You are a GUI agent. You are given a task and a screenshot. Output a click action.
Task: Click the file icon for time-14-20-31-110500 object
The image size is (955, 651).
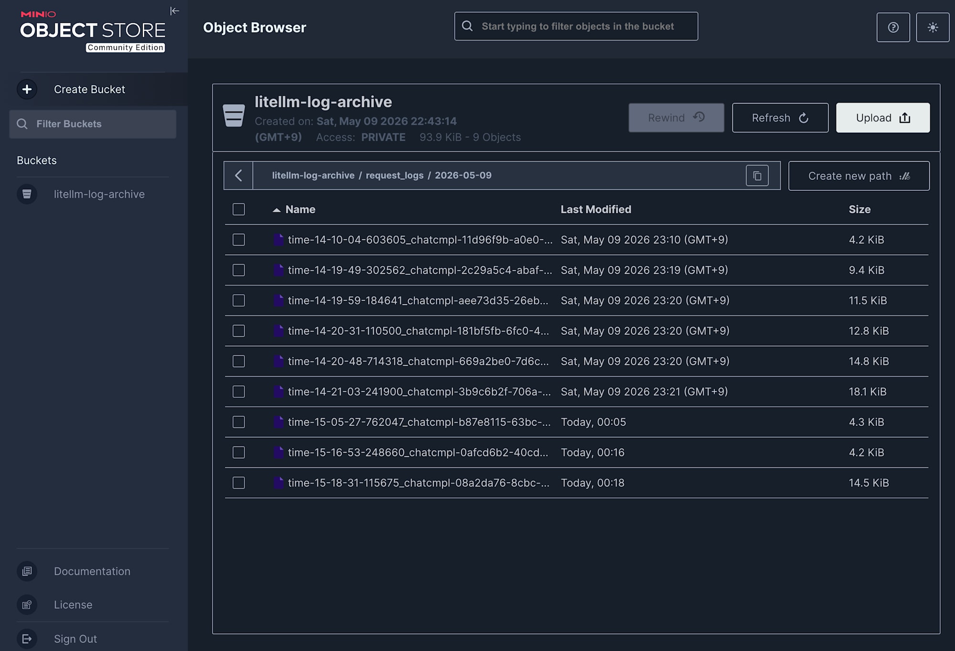(278, 331)
